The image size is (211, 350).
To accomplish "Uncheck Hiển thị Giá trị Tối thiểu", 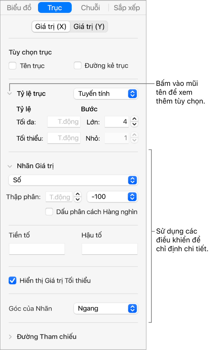I will 13,281.
